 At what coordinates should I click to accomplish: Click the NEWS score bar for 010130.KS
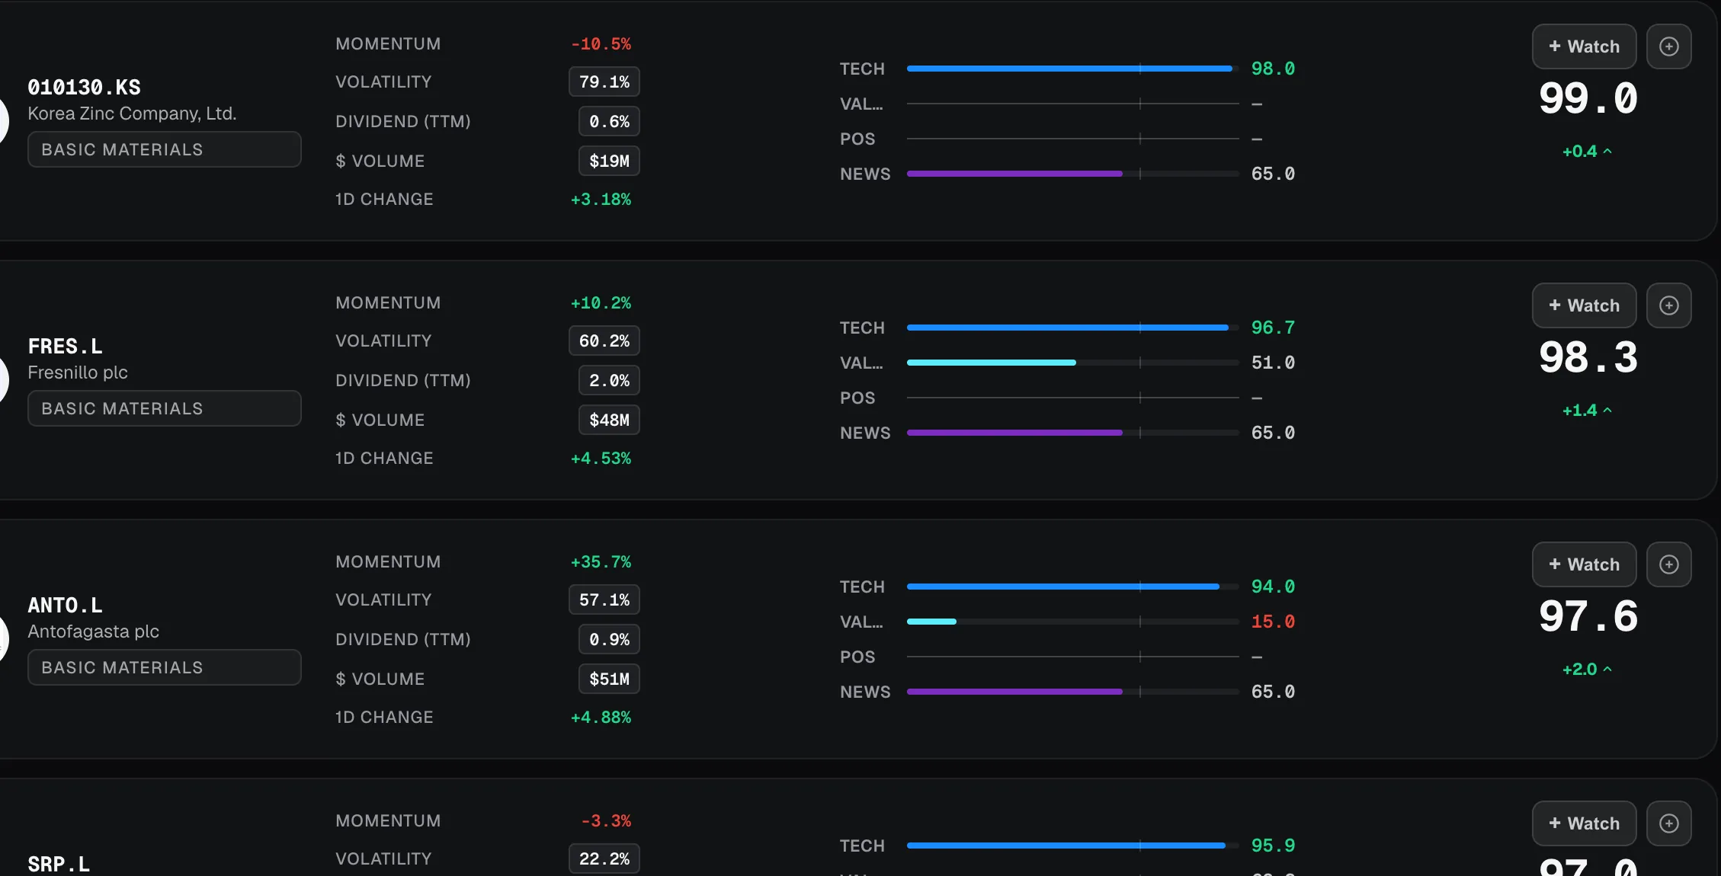1072,174
